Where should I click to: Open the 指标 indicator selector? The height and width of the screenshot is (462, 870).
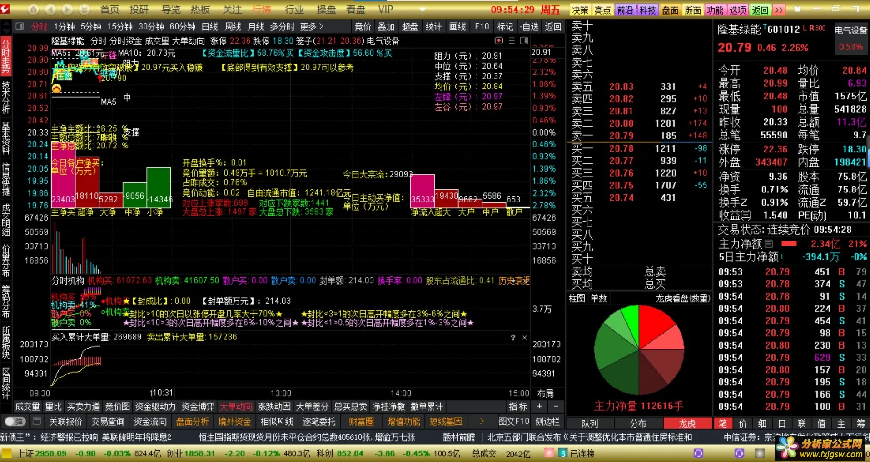click(518, 407)
